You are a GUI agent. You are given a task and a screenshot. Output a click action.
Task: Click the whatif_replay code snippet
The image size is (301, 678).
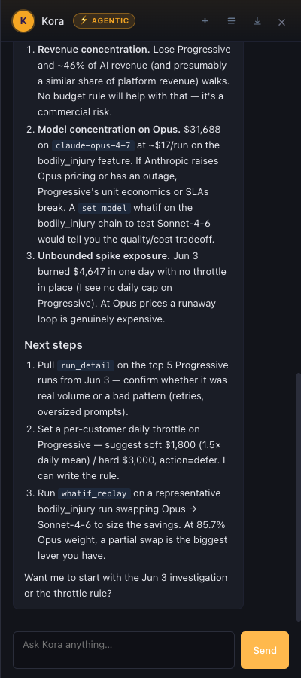(94, 493)
